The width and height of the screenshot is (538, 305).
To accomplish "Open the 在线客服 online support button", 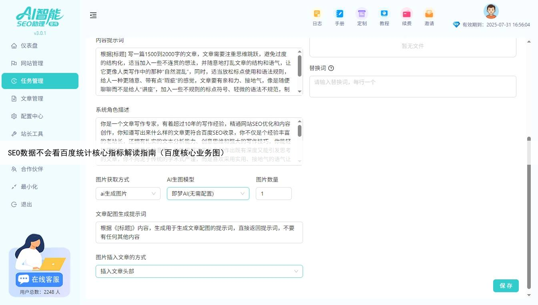I will coord(40,279).
